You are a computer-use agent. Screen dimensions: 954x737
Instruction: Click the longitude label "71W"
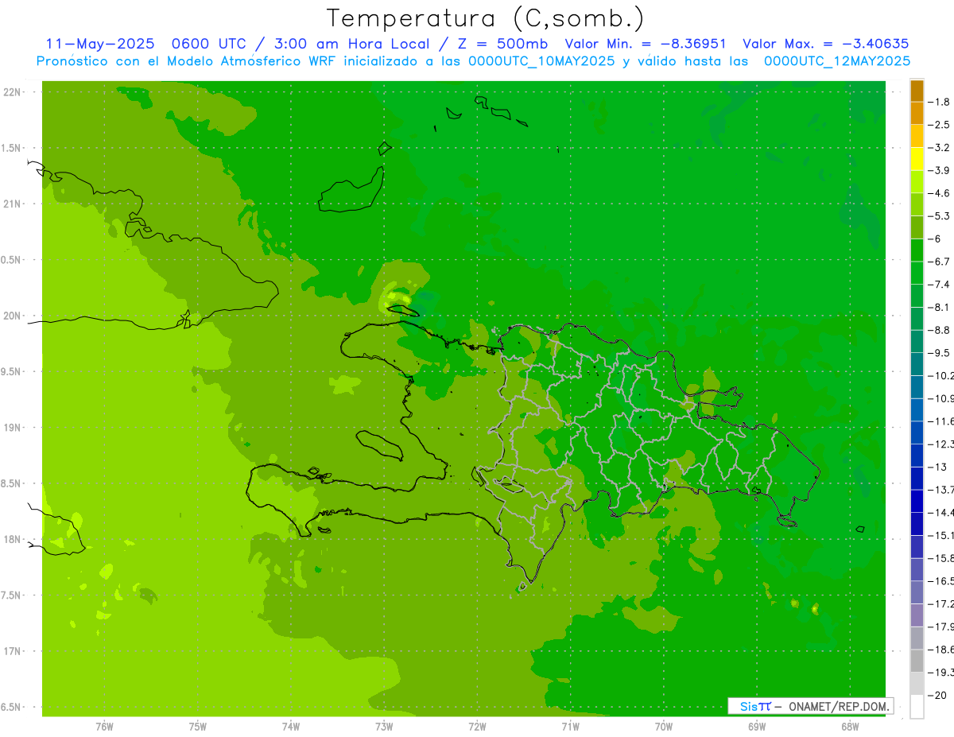[570, 727]
